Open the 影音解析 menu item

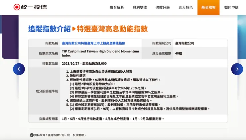tap(117, 8)
